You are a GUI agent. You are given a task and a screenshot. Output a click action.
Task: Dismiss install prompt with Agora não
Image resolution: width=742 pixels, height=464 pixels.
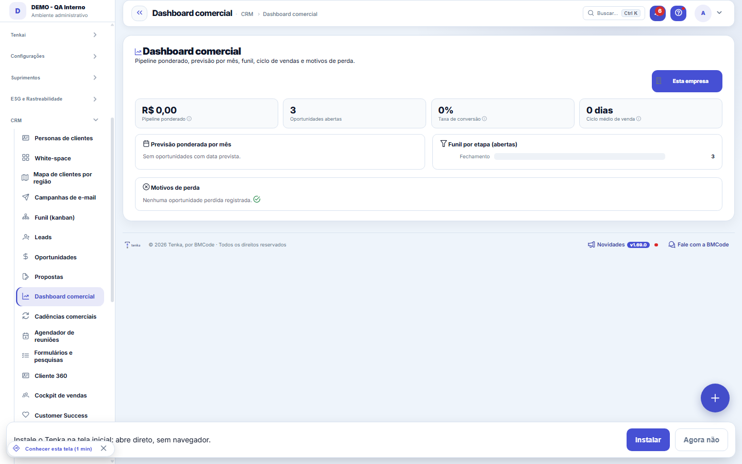pos(701,440)
